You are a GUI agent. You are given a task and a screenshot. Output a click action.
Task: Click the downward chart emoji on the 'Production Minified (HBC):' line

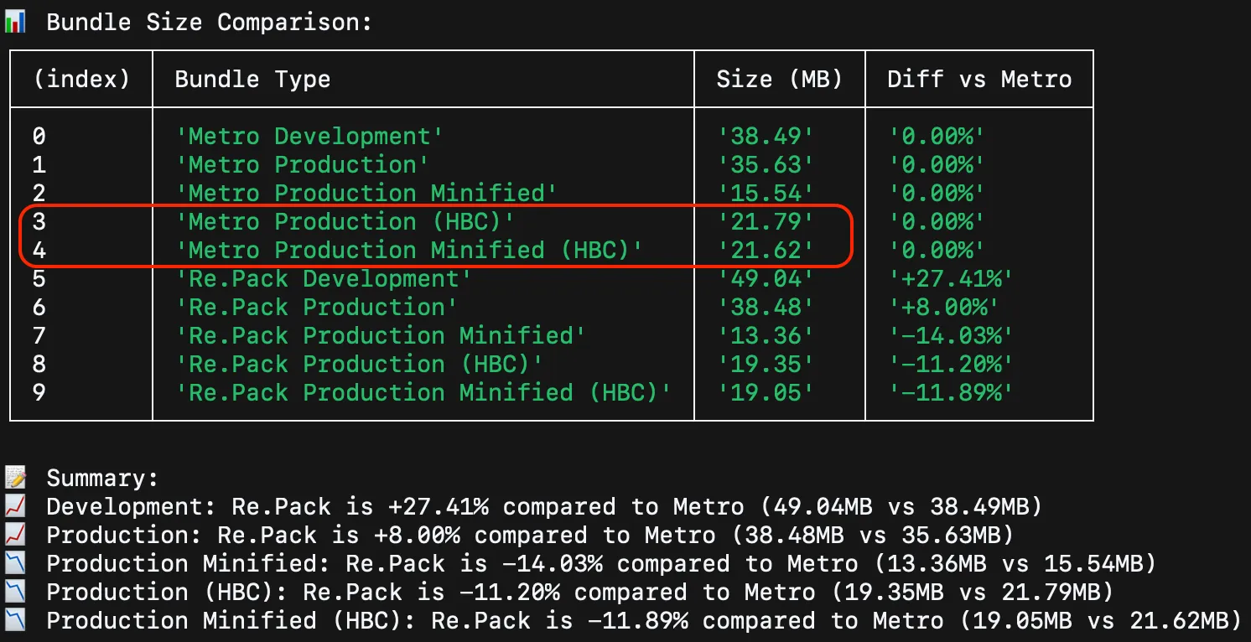[x=15, y=620]
